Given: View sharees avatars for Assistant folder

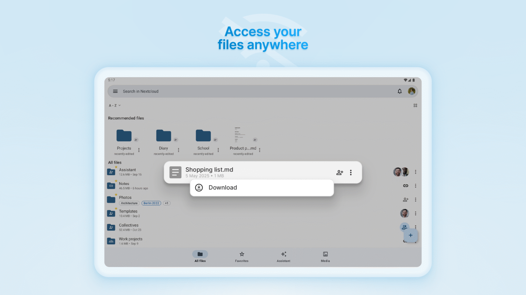Looking at the screenshot, I should coord(401,172).
